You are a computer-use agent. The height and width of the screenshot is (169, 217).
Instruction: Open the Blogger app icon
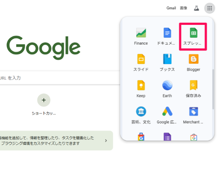[194, 59]
